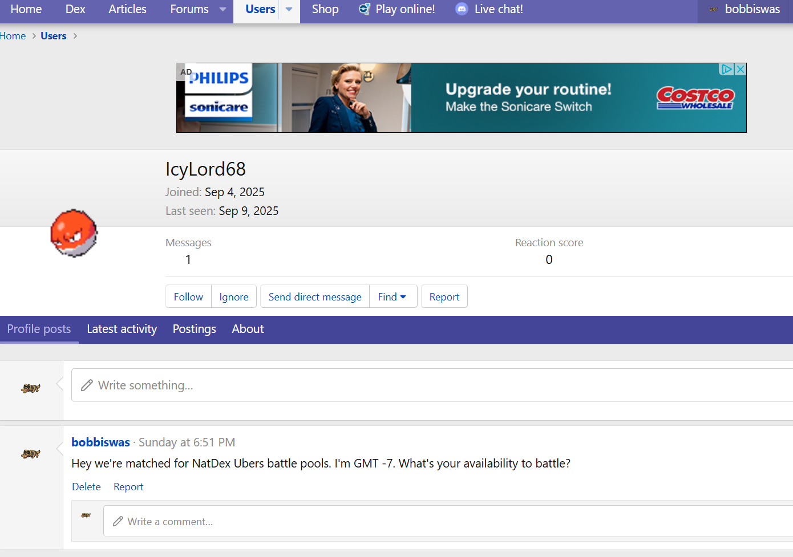Click the Discord icon beside Live chat
793x557 pixels.
(462, 9)
